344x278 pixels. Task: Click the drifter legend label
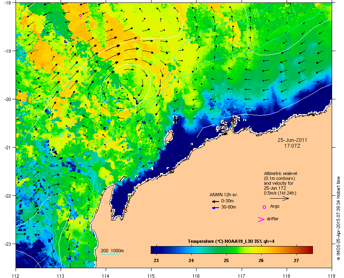[x=272, y=219]
